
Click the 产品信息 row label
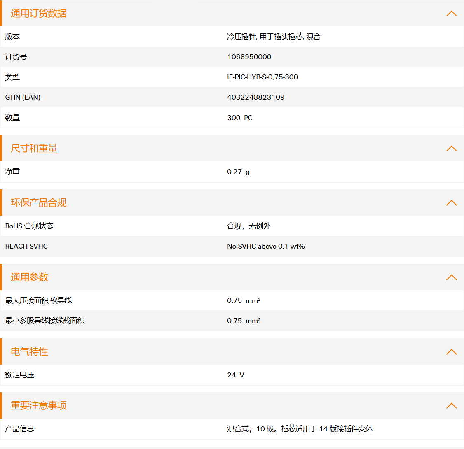coord(19,429)
